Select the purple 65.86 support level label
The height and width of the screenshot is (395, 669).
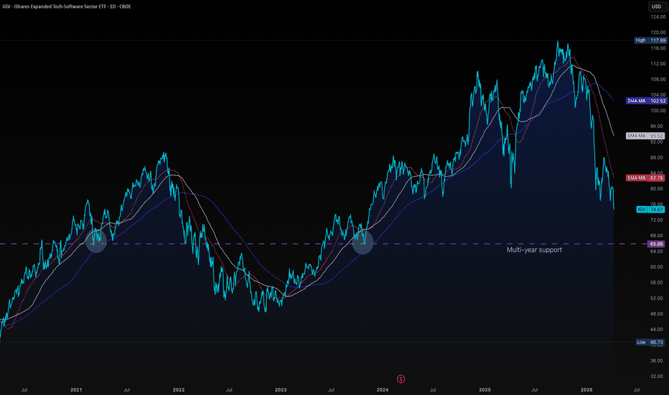(656, 244)
